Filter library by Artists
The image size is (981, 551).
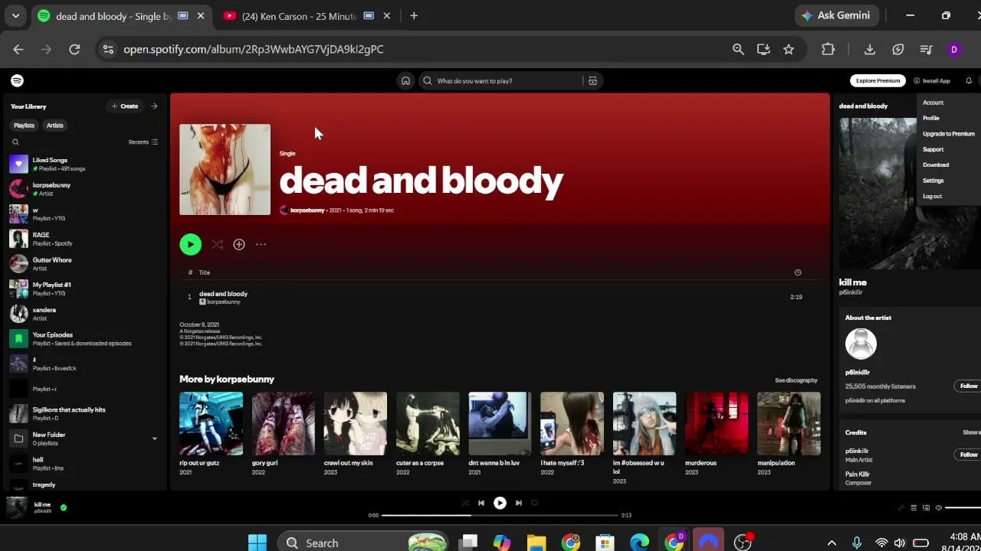click(55, 126)
